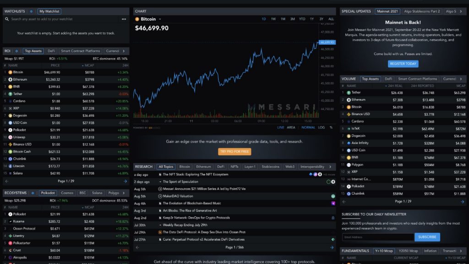Click Polkastarter icon in Ecosystems table
The image size is (469, 264).
10,243
